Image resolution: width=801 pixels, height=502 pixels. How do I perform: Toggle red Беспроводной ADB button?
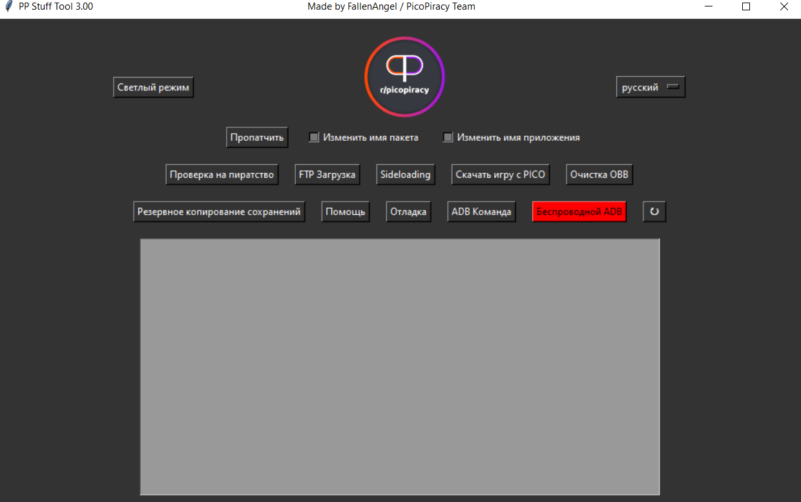pyautogui.click(x=579, y=211)
